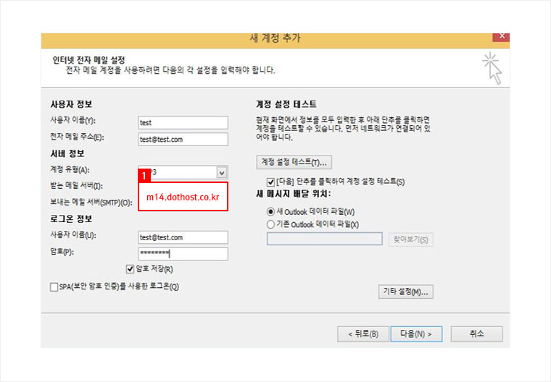Focus the logon user name field
This screenshot has height=382, width=551.
(183, 237)
